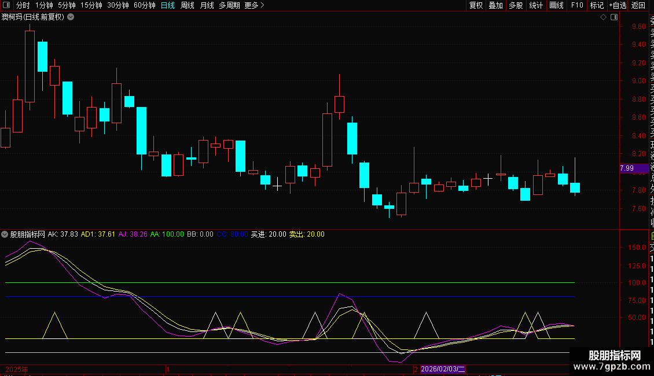Select the 15分钟 period tab
Image resolution: width=654 pixels, height=376 pixels.
(x=91, y=5)
